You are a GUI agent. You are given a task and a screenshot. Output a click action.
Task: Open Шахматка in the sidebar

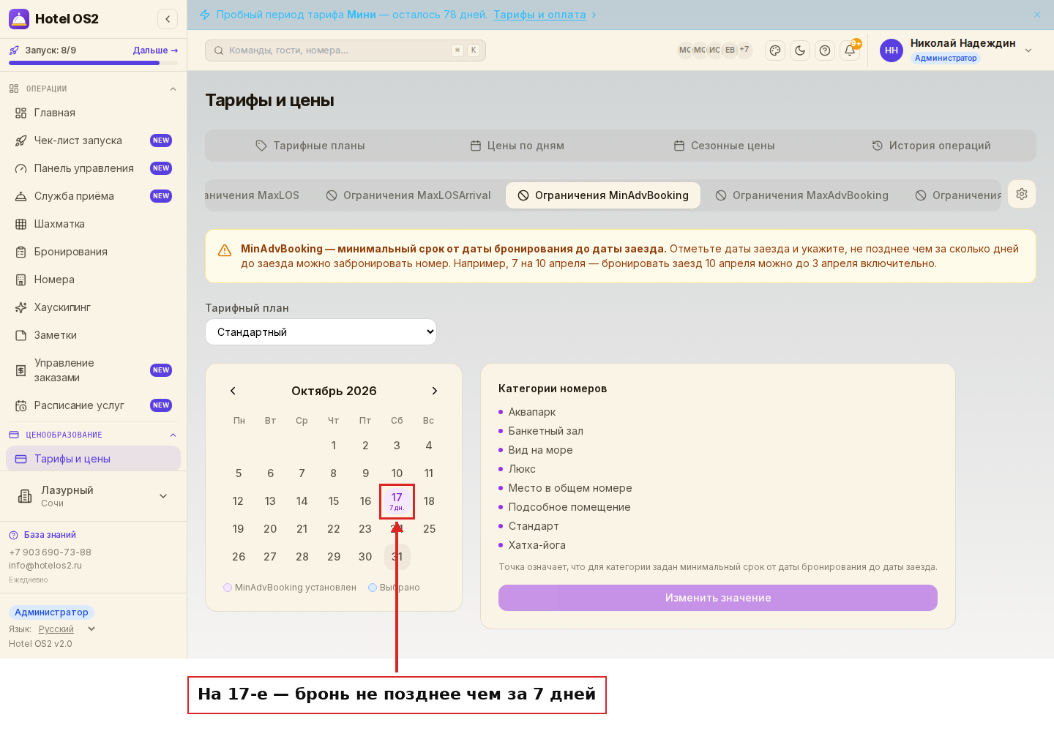93,224
